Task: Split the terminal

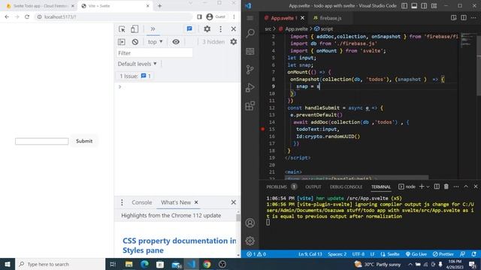Action: [x=437, y=187]
